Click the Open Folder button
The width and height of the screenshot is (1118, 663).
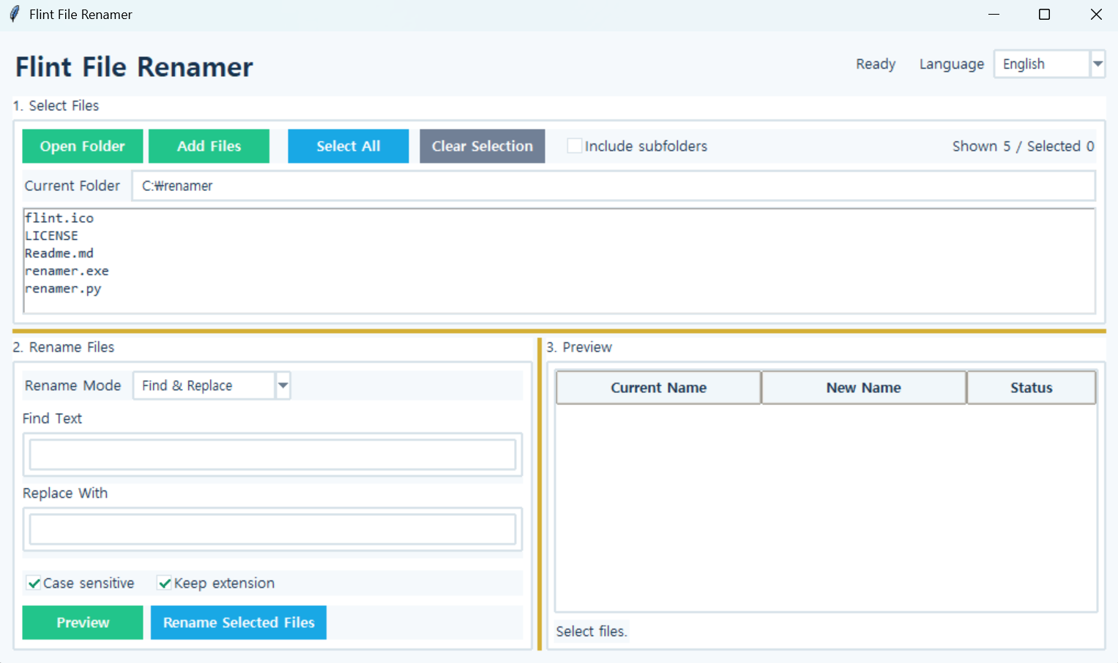point(83,146)
